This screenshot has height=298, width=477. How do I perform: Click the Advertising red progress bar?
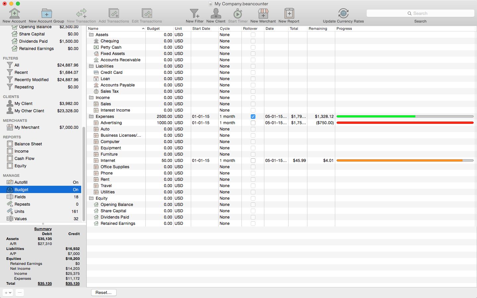[405, 123]
